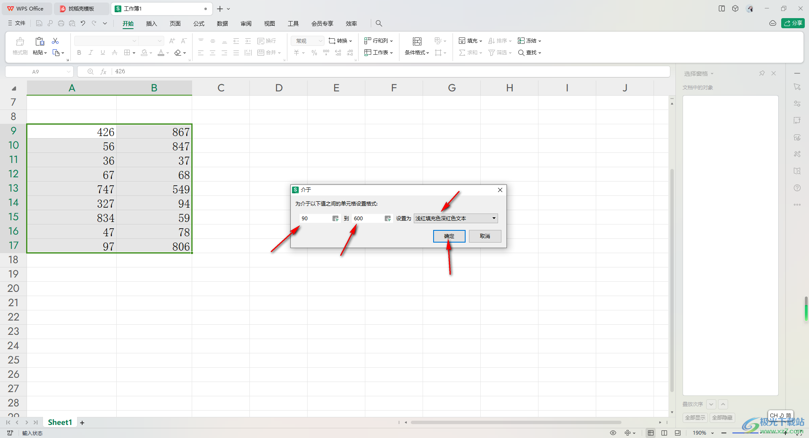The height and width of the screenshot is (438, 809).
Task: Click the Name Box showing A9
Action: click(39, 72)
